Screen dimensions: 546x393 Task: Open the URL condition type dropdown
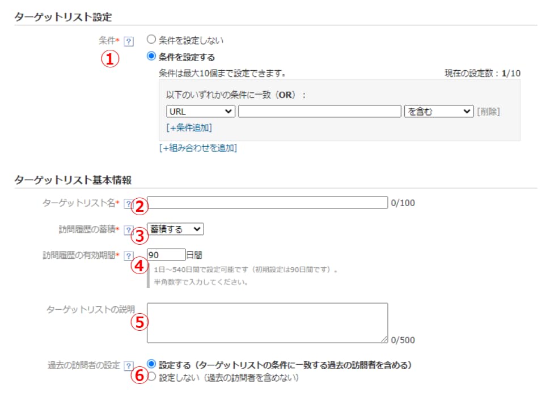click(x=201, y=112)
